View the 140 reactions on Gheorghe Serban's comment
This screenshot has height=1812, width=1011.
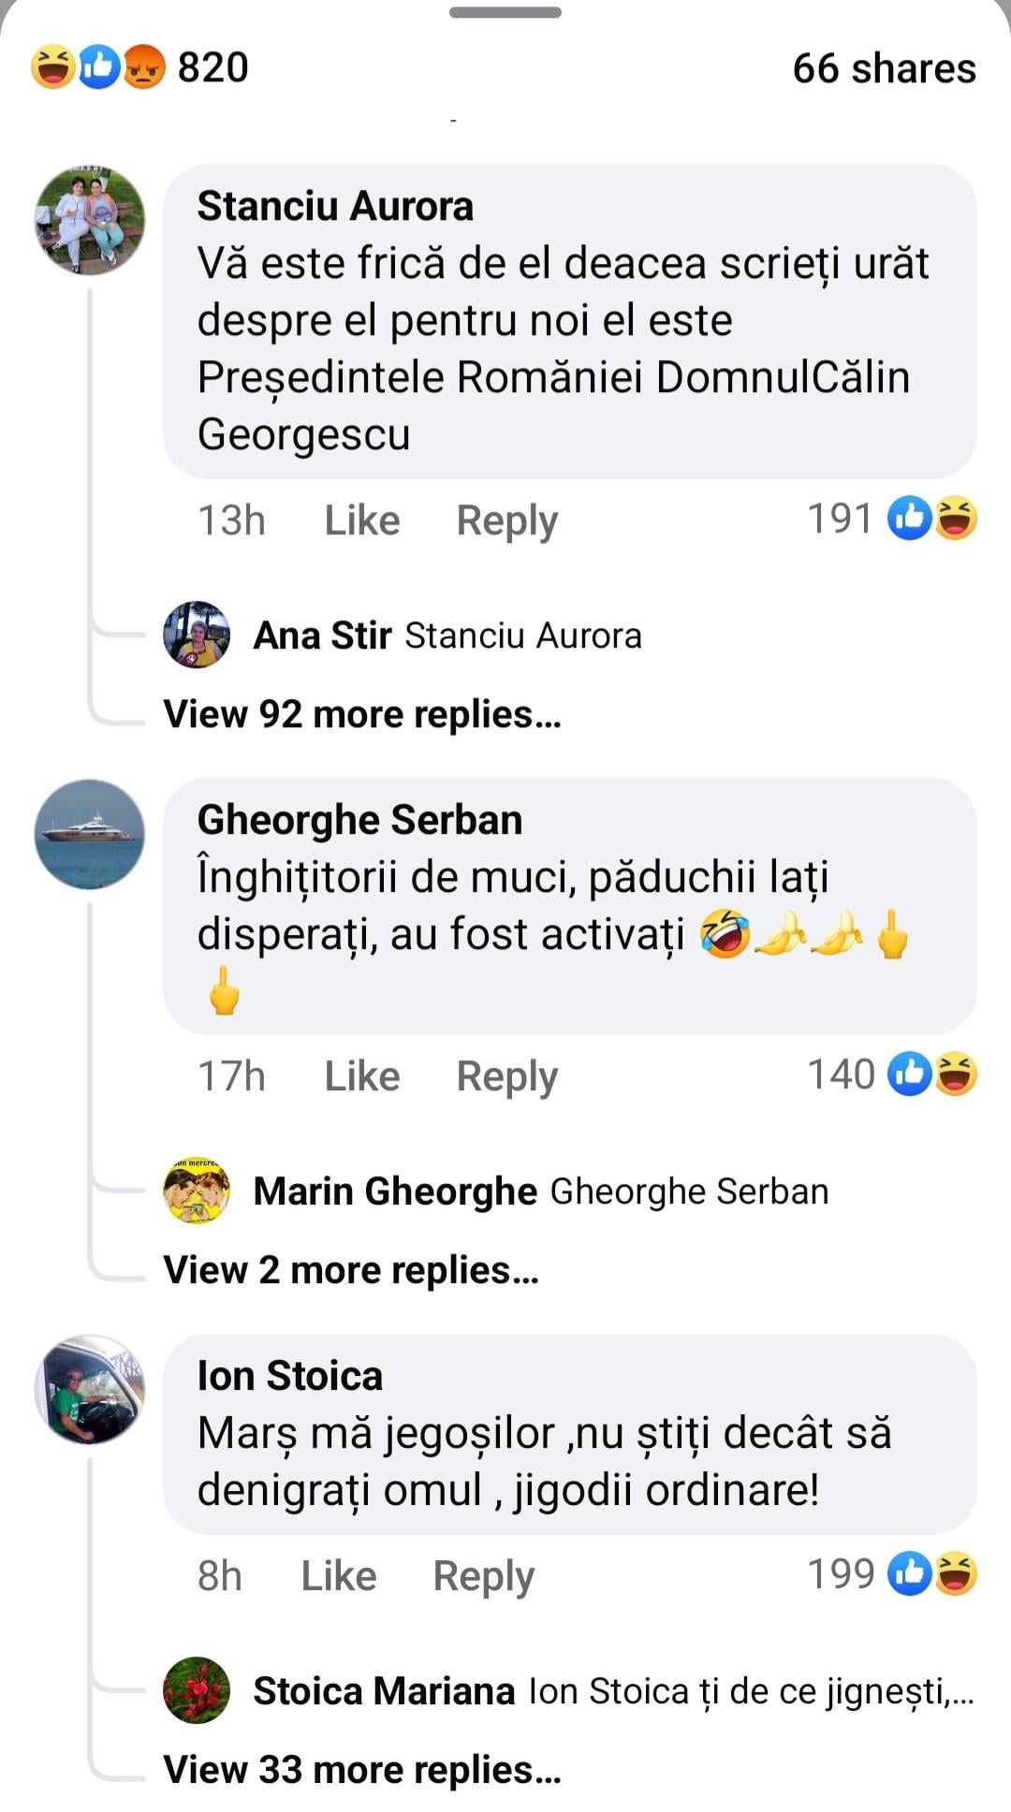pyautogui.click(x=891, y=1074)
